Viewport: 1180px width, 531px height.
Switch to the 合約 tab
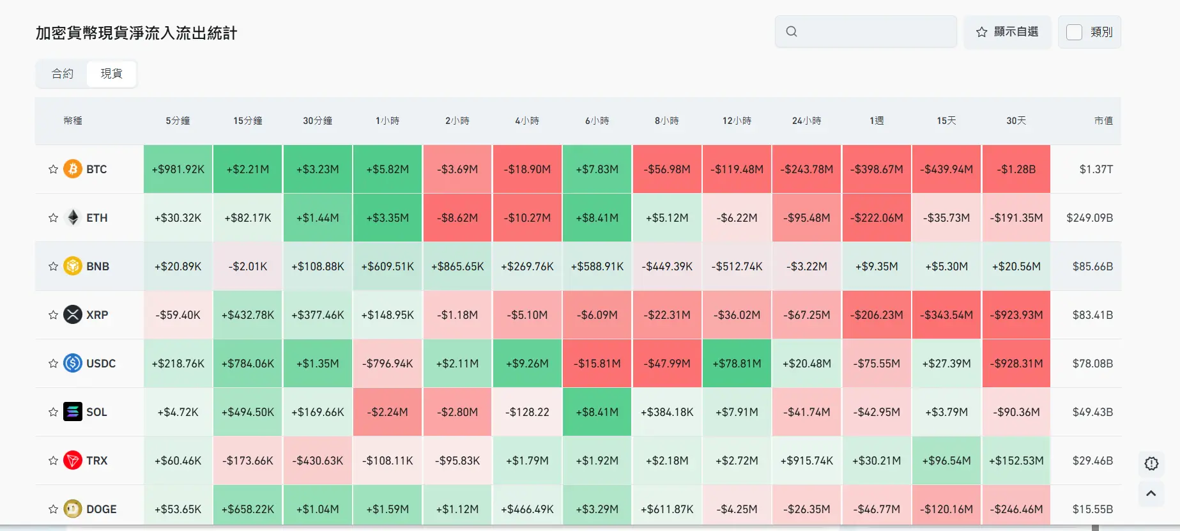[x=63, y=74]
